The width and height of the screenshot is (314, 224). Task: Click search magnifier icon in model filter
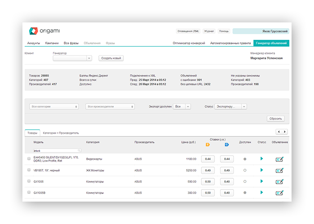(79, 151)
